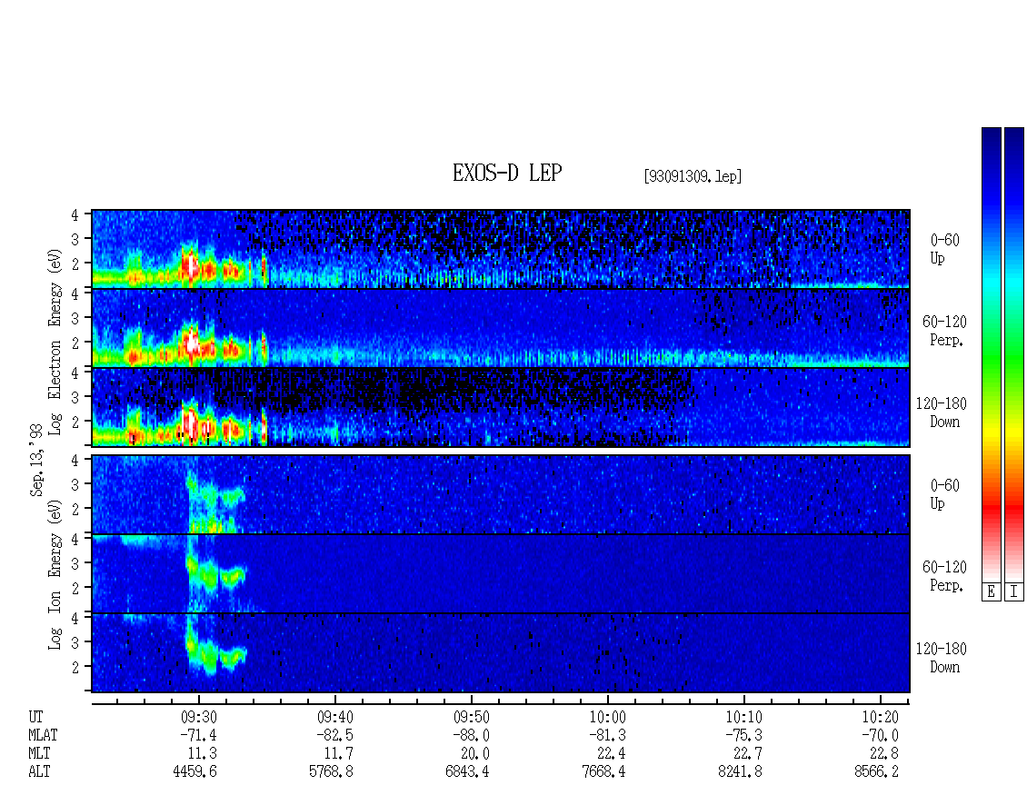Pick the ion color scale bar above I

[1014, 354]
